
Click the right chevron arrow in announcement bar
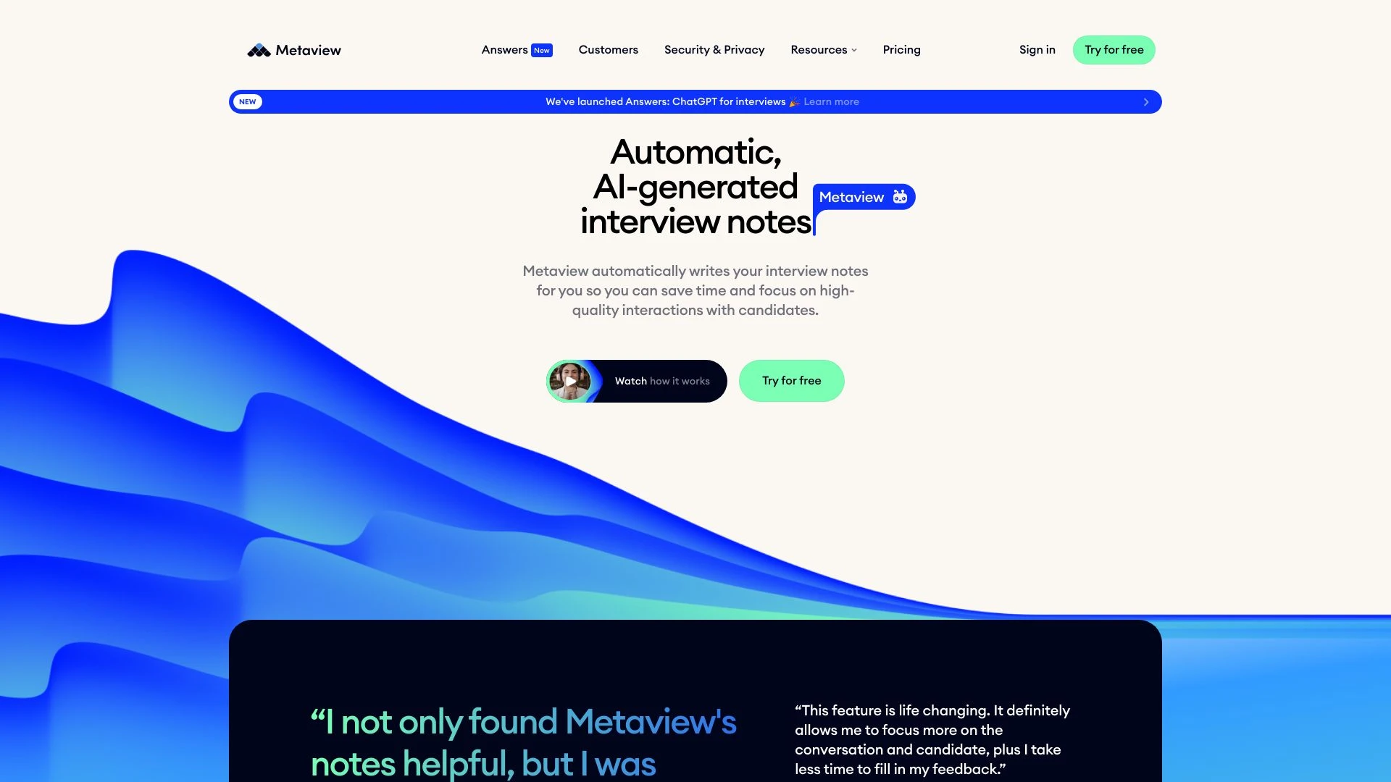coord(1145,102)
